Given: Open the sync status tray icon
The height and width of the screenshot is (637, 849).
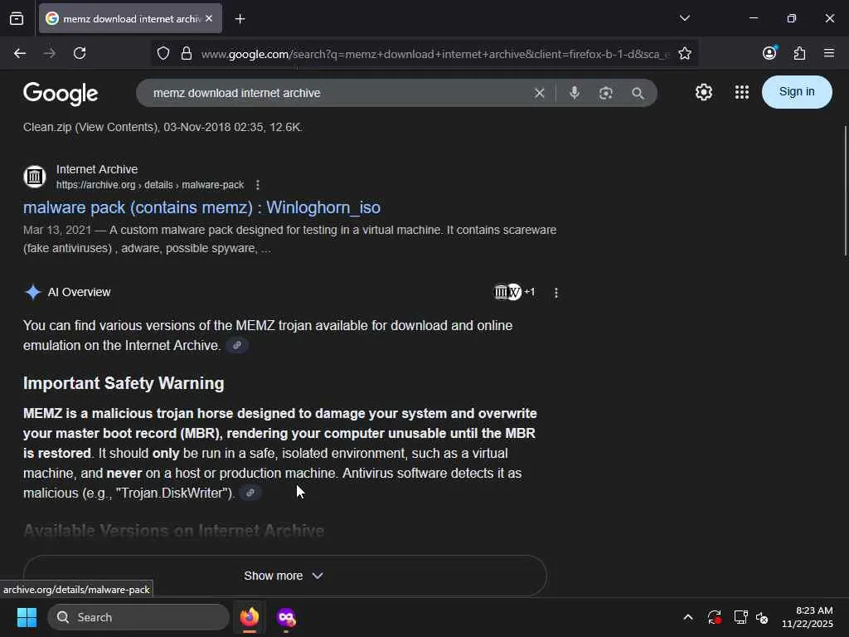Looking at the screenshot, I should 714,617.
